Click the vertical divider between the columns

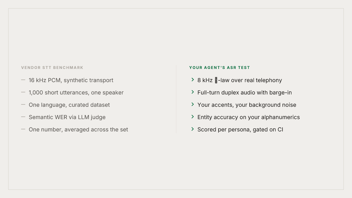click(176, 99)
